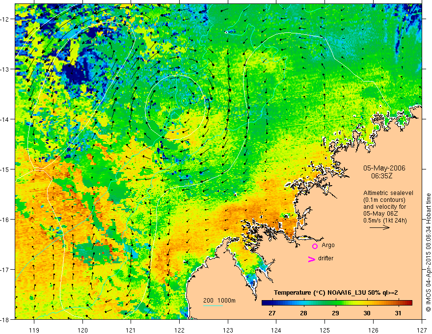Click the '200 1000m' depth contour label
Screen dimensions: 432x334
[219, 301]
